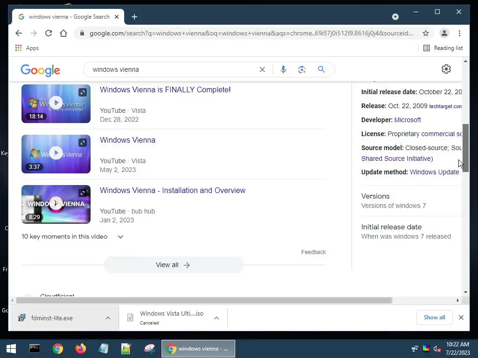Click the site lock icon in address bar
Screen dimensions: 478x358
tap(82, 33)
